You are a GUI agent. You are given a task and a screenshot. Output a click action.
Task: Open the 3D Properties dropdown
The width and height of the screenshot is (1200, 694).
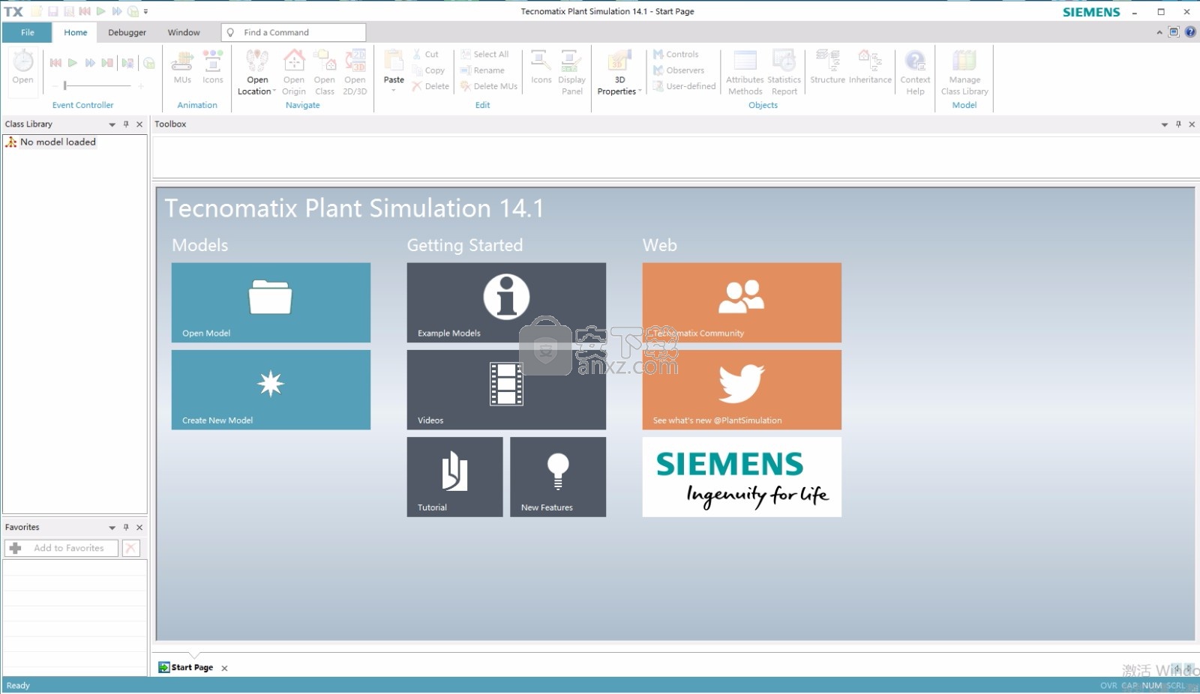click(x=619, y=73)
